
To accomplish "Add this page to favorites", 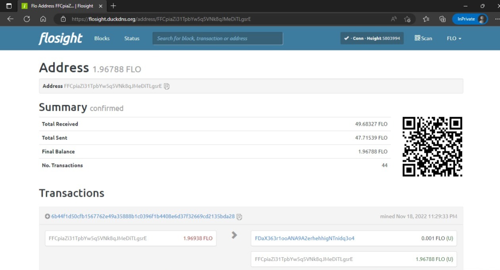I will pos(407,19).
